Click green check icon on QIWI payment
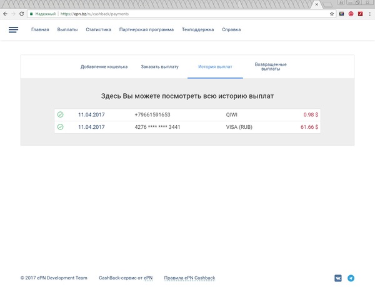This screenshot has width=375, height=287. coord(60,115)
